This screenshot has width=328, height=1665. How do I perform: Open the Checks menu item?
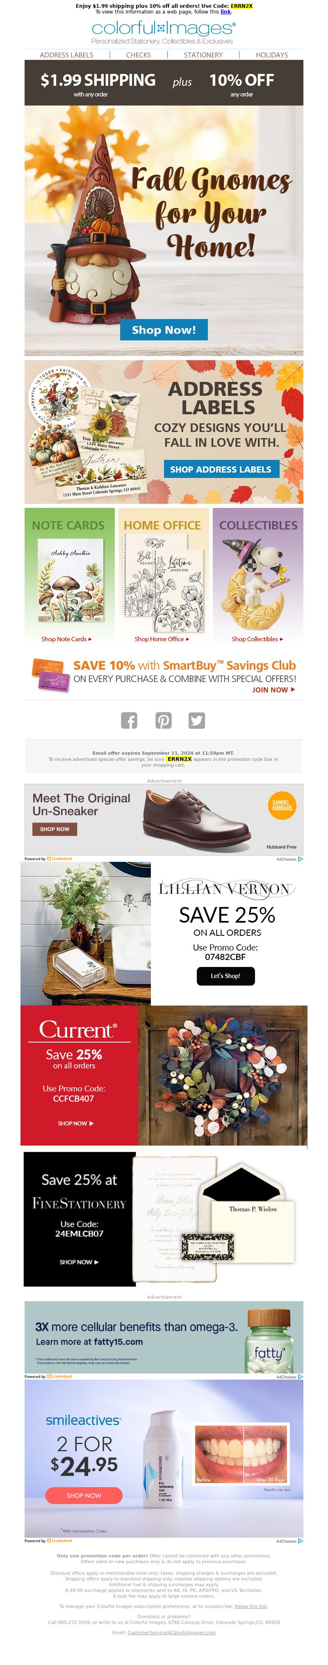point(138,55)
